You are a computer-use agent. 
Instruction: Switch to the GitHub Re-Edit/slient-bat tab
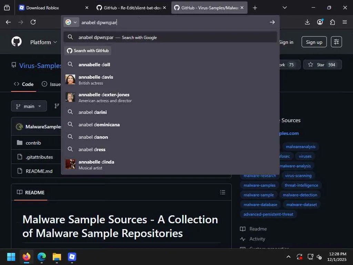[x=132, y=8]
